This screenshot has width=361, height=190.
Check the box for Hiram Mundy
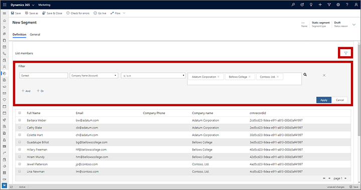tap(20, 156)
